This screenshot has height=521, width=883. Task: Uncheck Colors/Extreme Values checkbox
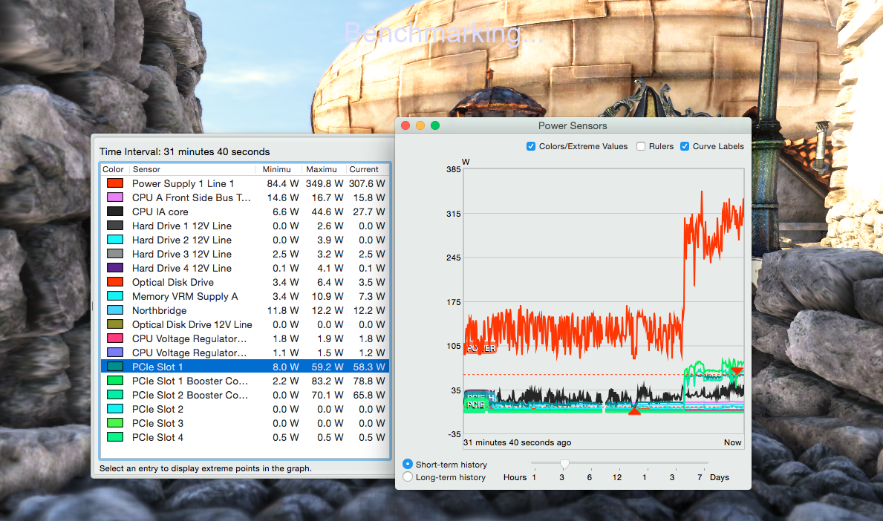click(531, 146)
